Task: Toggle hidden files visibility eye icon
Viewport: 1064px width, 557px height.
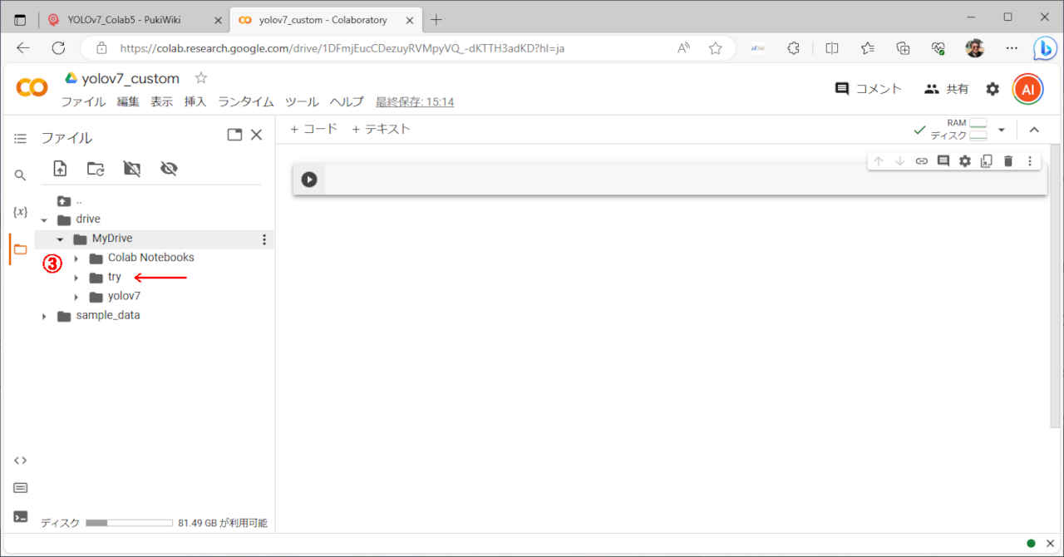Action: pos(169,169)
